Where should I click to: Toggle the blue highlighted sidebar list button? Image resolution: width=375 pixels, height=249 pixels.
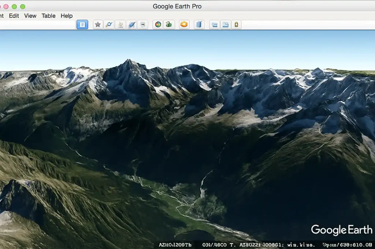(x=82, y=24)
